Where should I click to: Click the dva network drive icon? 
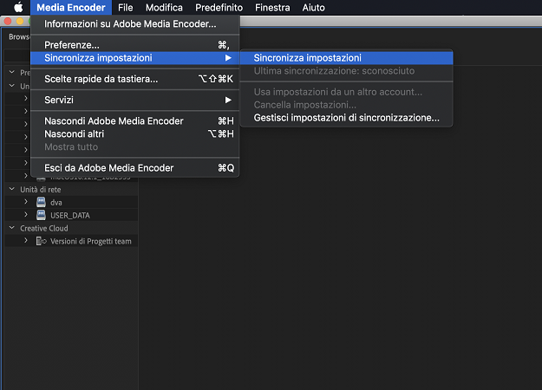pos(41,202)
